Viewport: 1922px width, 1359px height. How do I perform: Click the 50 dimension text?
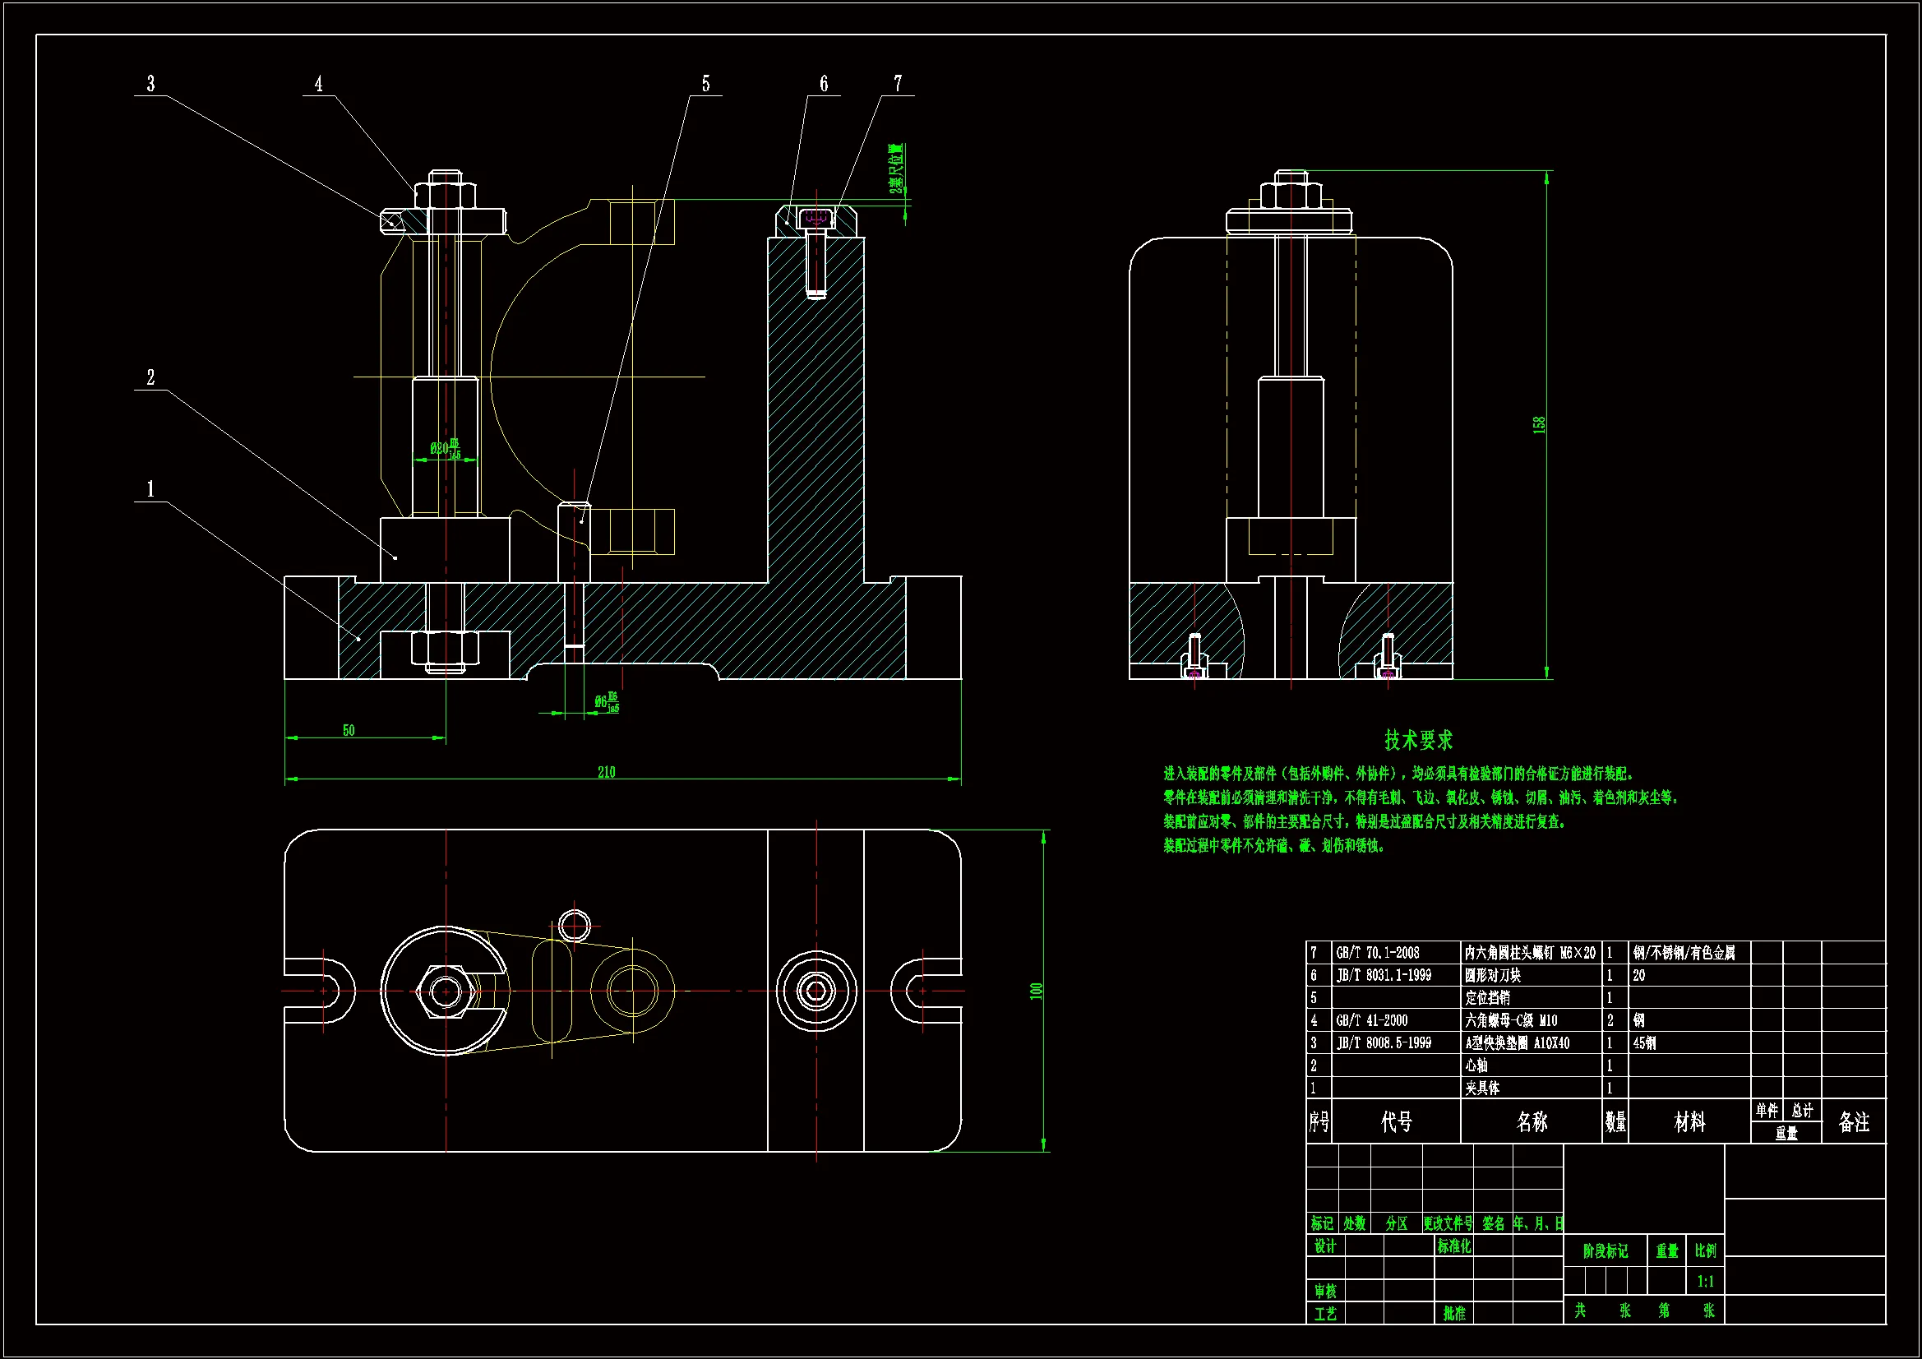coord(349,730)
